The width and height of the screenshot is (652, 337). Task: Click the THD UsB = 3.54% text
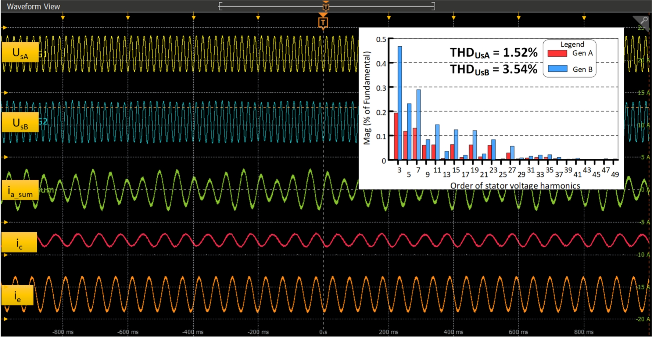tap(494, 69)
